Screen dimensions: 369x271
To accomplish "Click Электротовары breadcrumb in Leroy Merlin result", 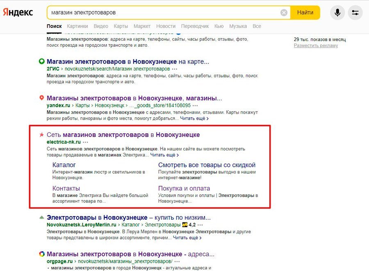I will click(x=163, y=225).
